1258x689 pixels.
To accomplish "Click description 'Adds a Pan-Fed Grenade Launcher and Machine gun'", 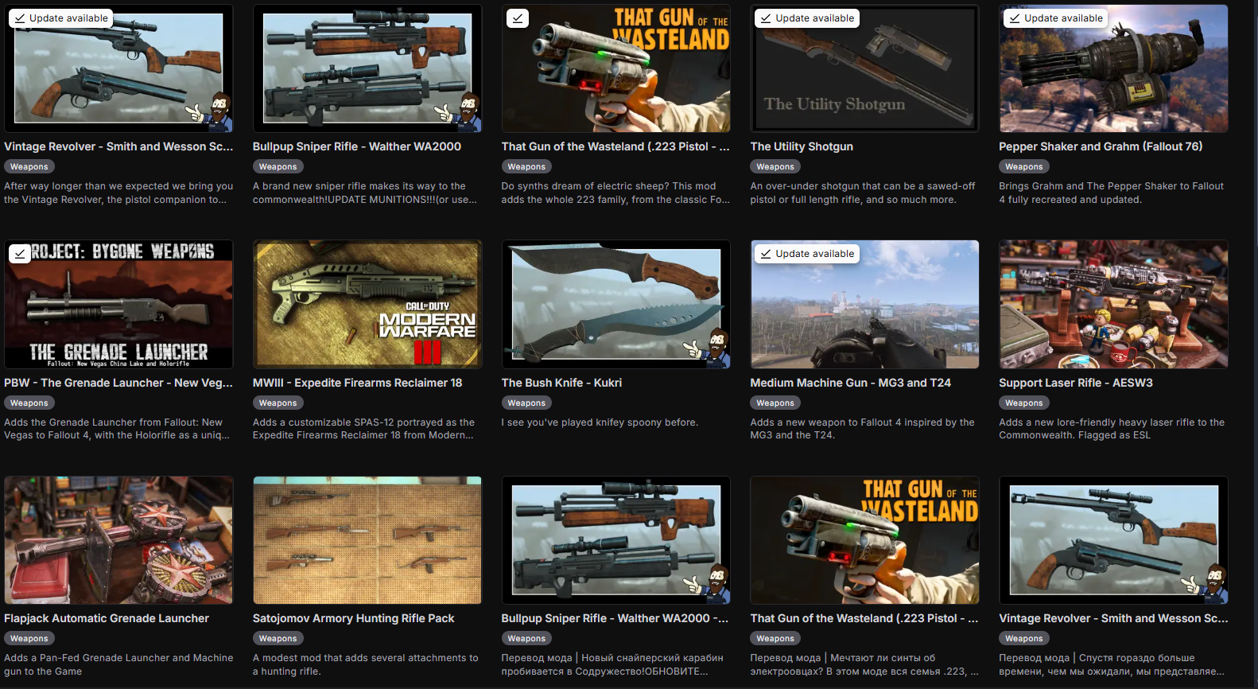I will [118, 664].
